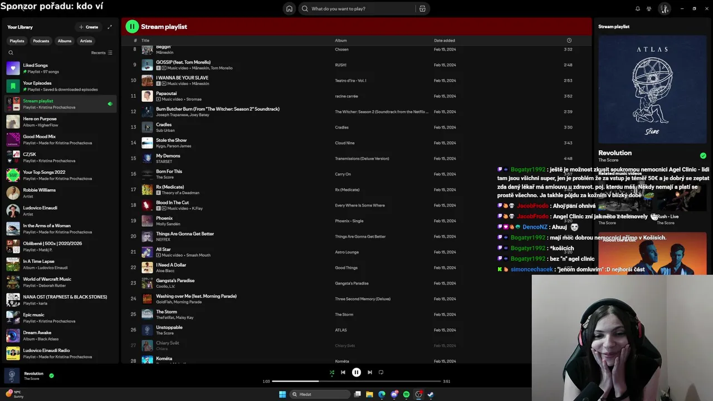Open artist link NEFFEX
The height and width of the screenshot is (401, 713).
pyautogui.click(x=163, y=239)
